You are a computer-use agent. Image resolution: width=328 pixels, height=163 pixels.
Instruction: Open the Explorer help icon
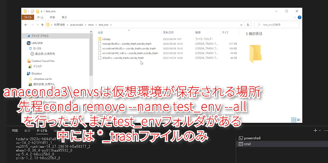click(299, 17)
